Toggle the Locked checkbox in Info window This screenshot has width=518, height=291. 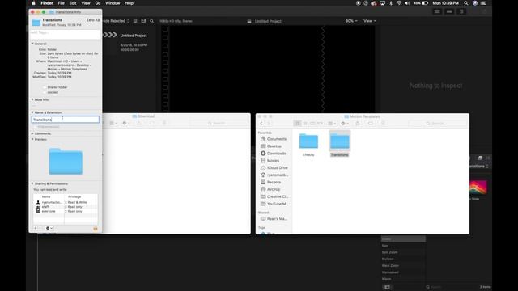[45, 92]
